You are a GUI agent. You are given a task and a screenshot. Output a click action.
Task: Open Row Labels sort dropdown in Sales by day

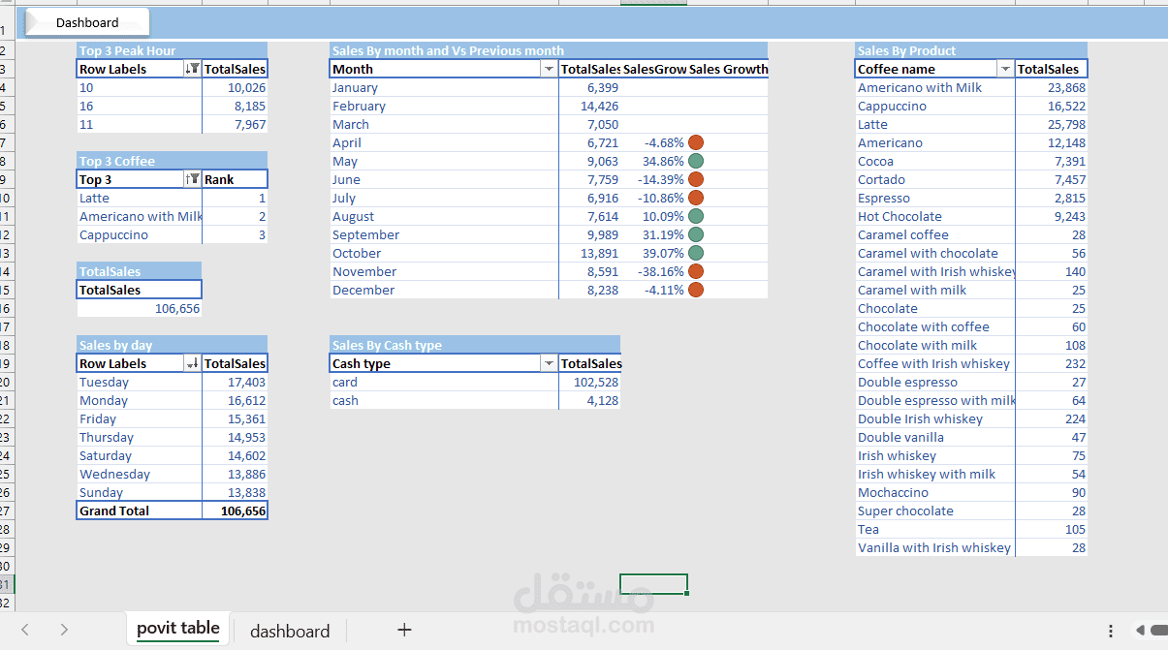[192, 363]
